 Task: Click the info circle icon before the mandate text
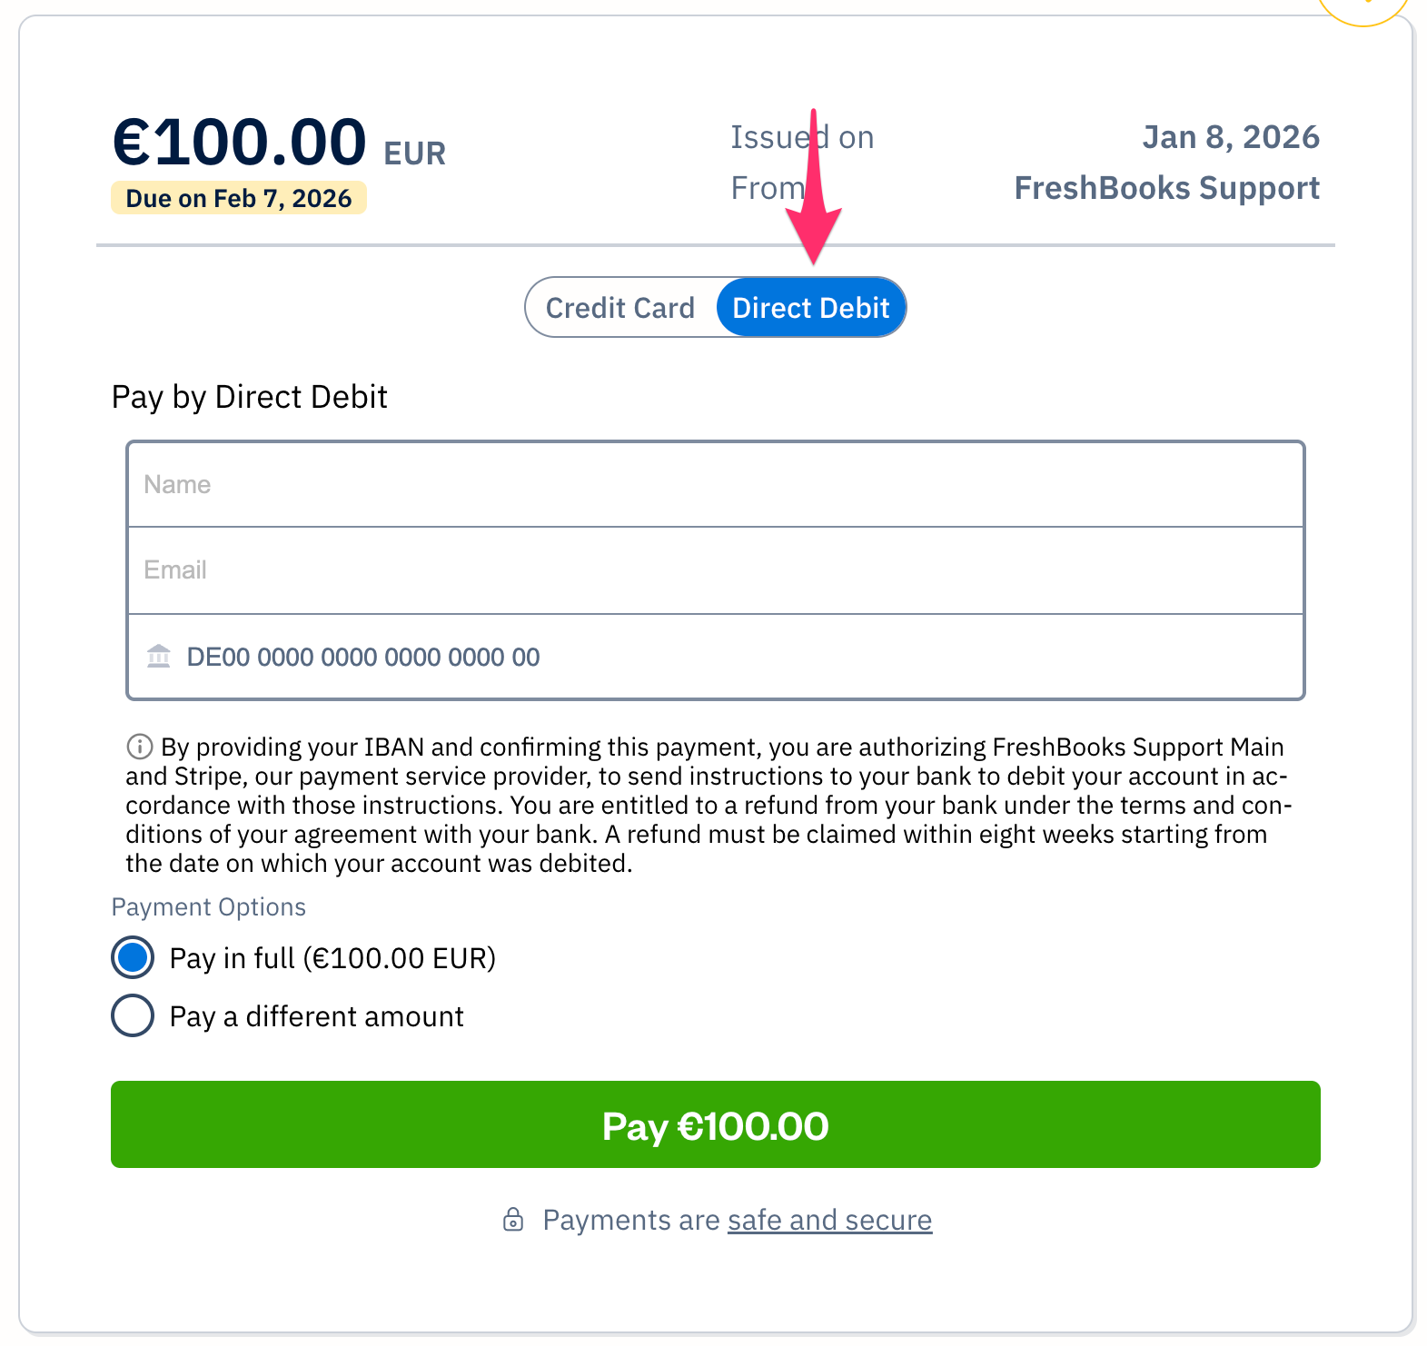point(139,747)
